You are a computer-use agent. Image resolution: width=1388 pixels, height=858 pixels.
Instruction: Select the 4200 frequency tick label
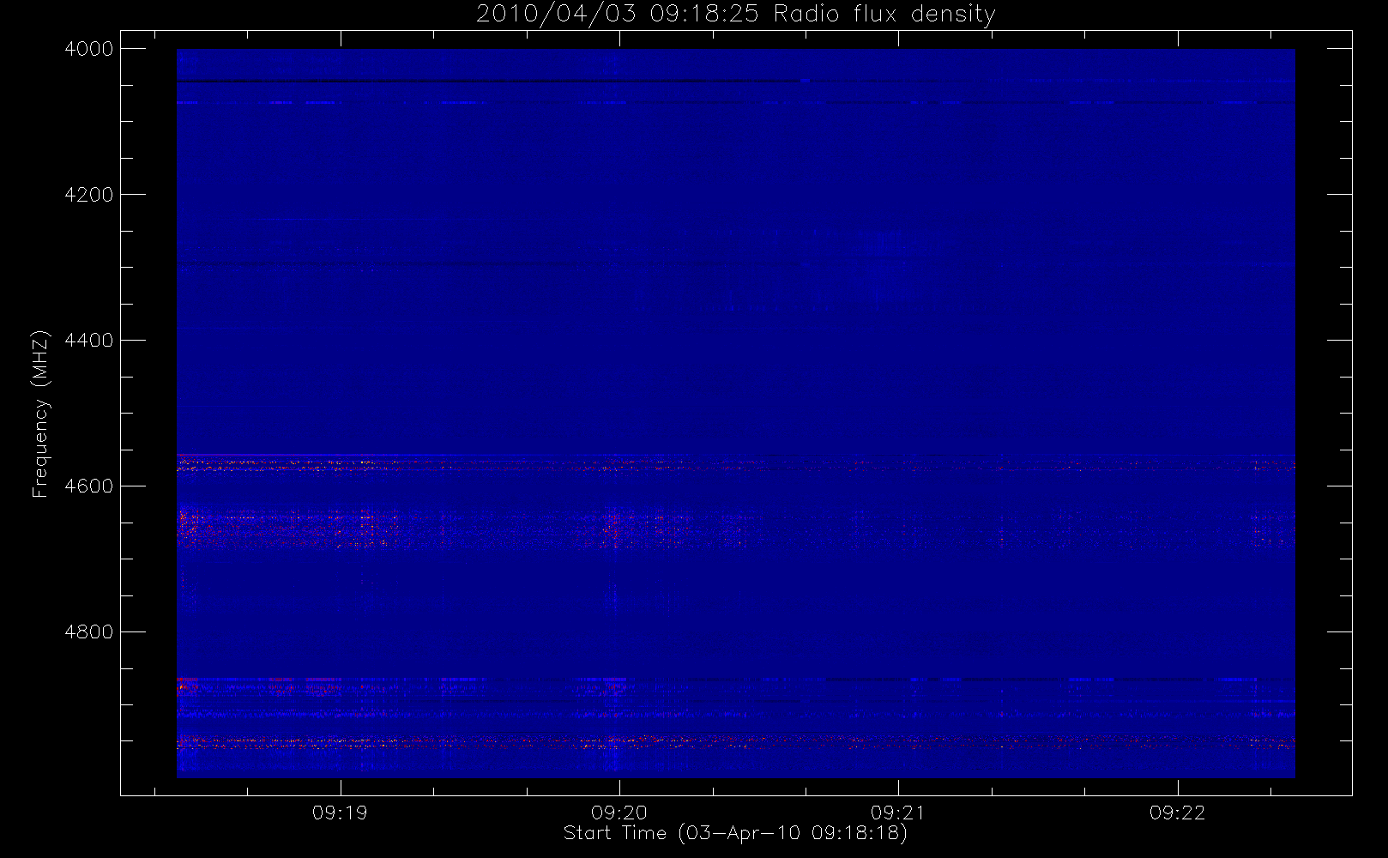pos(89,195)
